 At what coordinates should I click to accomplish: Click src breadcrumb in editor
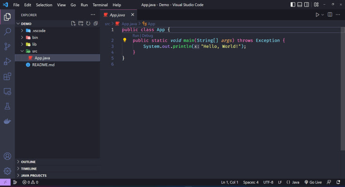(x=107, y=24)
